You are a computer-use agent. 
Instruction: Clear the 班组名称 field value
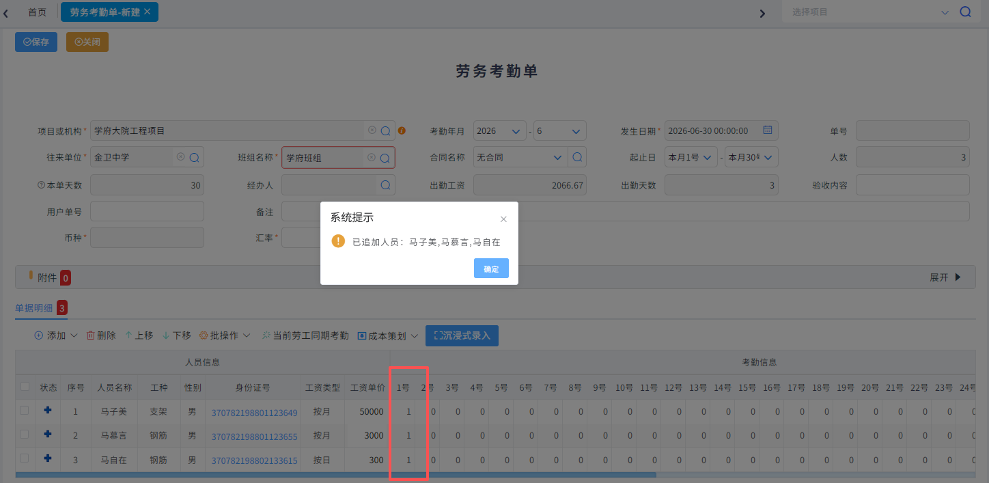(371, 157)
